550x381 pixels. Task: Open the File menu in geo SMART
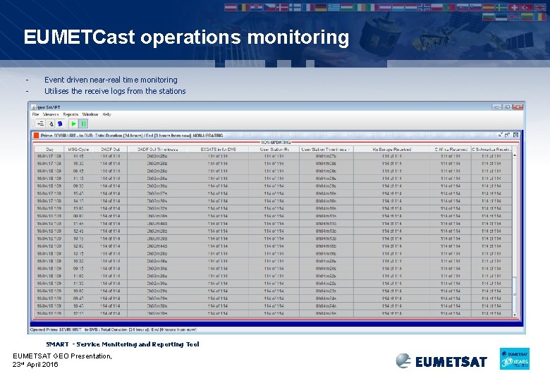35,114
